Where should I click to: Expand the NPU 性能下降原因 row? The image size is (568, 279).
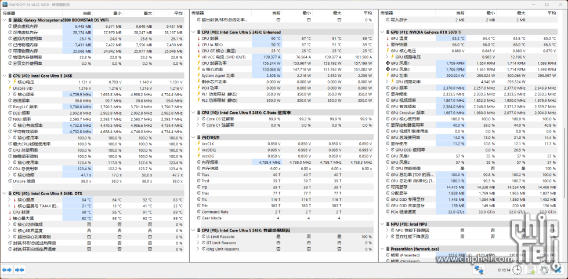(x=387, y=230)
